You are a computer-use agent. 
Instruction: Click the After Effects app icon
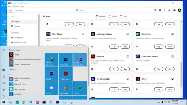coord(48,34)
